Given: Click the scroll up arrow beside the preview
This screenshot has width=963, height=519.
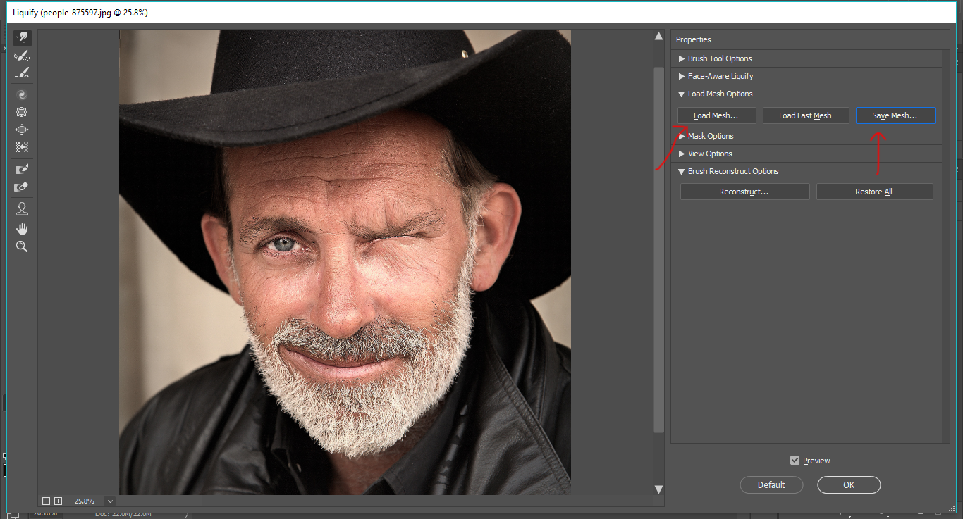Looking at the screenshot, I should point(659,36).
